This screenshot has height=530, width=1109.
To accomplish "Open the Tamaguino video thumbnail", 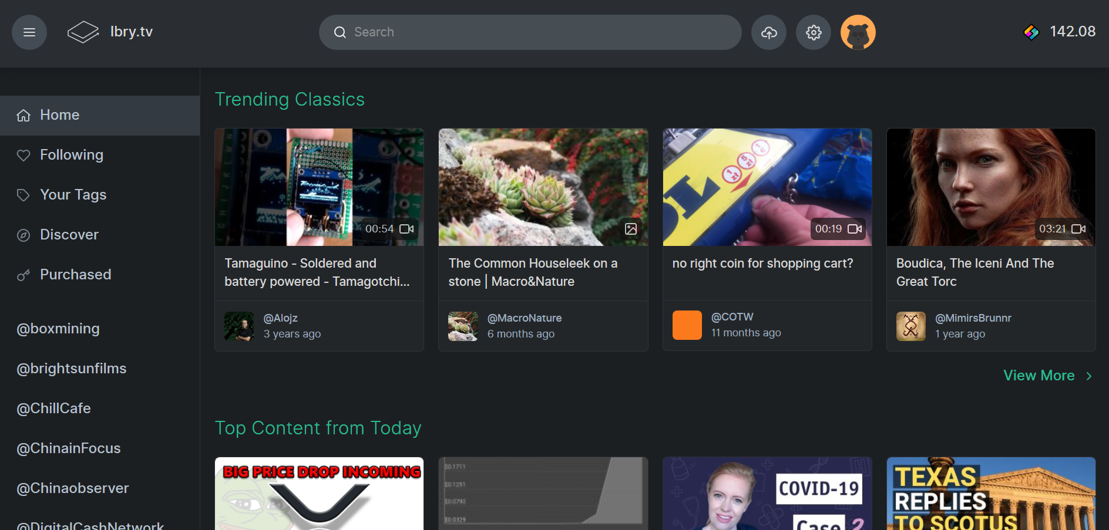I will click(x=320, y=187).
